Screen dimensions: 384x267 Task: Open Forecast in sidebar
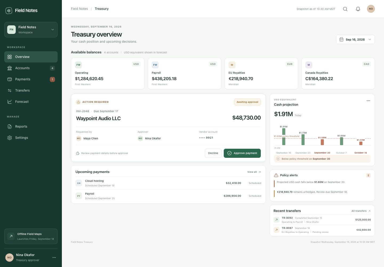tap(31, 102)
